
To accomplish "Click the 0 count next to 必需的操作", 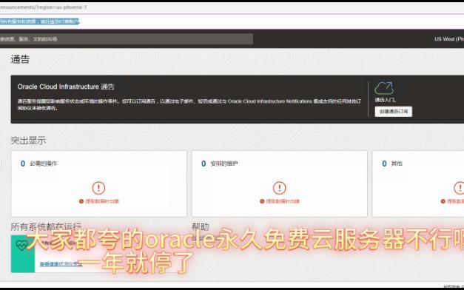I will (x=23, y=163).
